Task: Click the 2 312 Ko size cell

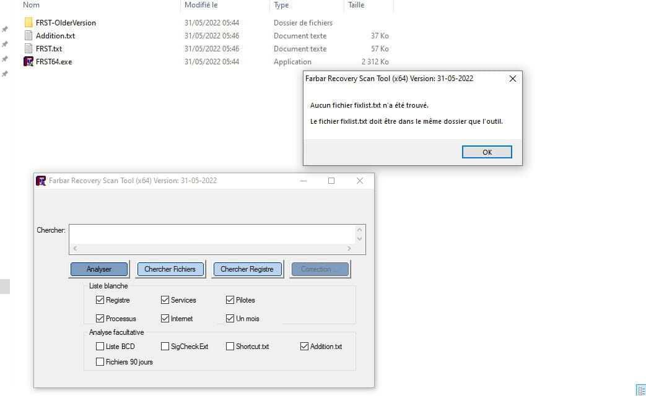Action: tap(375, 62)
